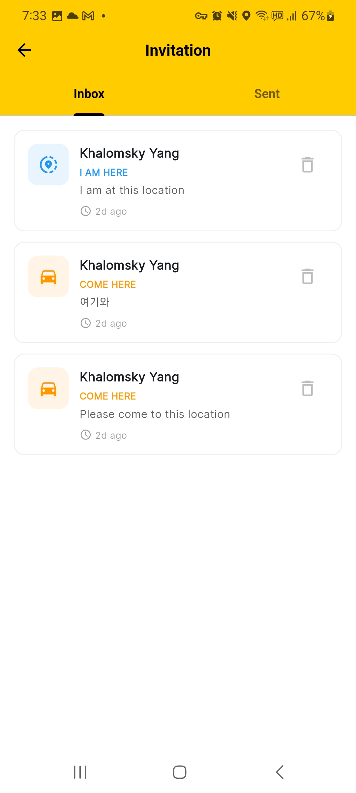Open the recent apps navigation button
Screen dimensions: 356x793
(x=80, y=772)
